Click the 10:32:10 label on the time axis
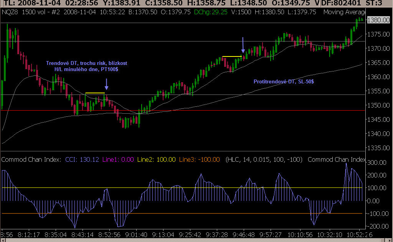The height and width of the screenshot is (242, 393). 330,235
